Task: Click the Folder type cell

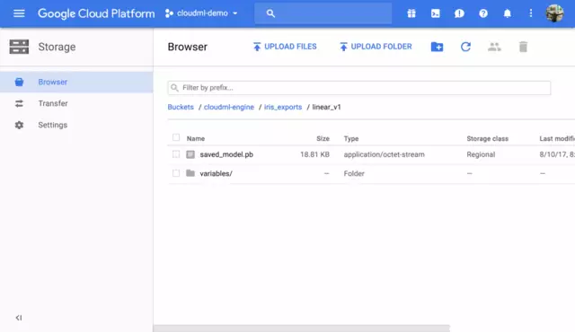Action: (x=354, y=173)
